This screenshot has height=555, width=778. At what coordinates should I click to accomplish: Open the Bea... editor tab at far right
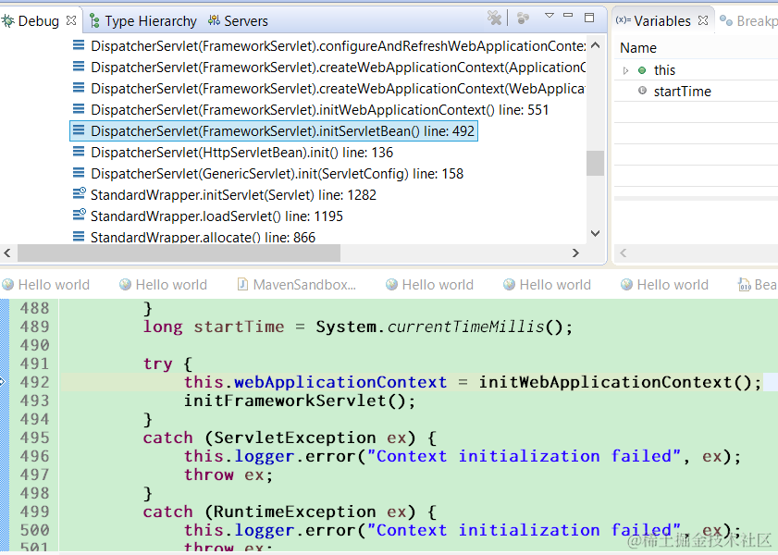757,285
